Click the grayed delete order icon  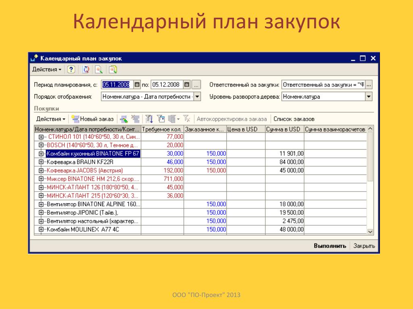[136, 119]
